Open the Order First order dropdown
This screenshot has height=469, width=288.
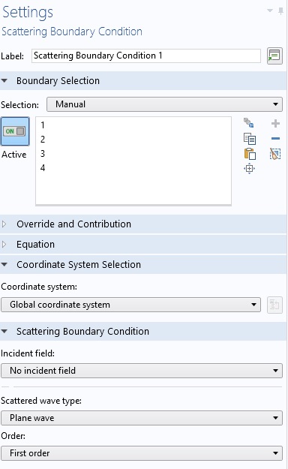(x=142, y=453)
